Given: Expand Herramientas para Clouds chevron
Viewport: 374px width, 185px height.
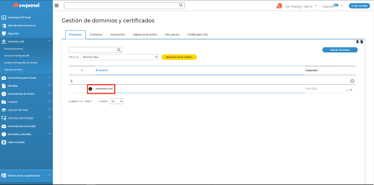Looking at the screenshot, I should [49, 77].
